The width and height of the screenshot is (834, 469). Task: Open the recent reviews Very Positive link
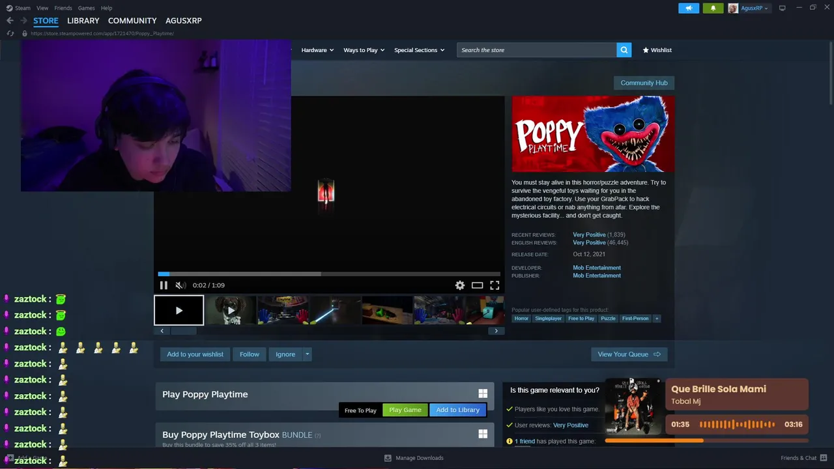coord(589,234)
